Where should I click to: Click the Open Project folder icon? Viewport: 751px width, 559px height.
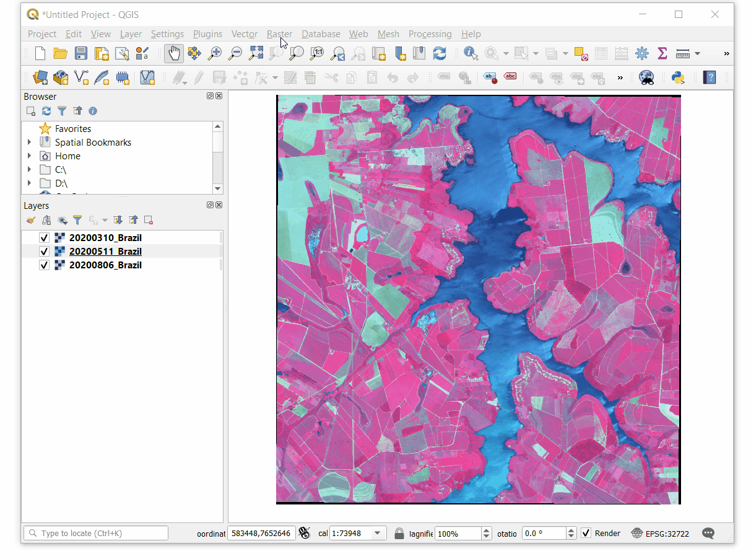point(60,53)
